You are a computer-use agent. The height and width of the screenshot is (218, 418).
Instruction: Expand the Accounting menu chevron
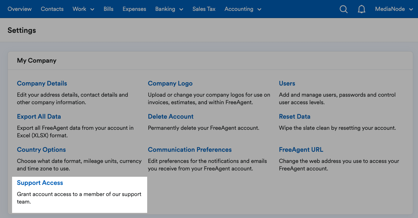[259, 9]
